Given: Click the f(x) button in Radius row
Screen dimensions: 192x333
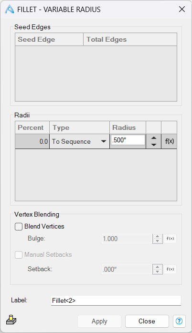Looking at the screenshot, I should pos(170,141).
